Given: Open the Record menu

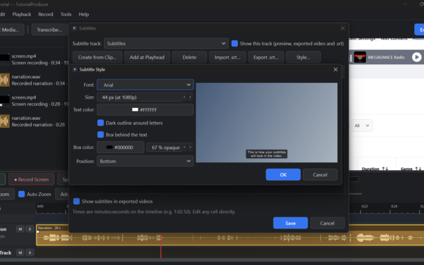Looking at the screenshot, I should [46, 15].
